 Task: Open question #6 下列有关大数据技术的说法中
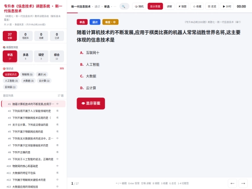coord(34,139)
